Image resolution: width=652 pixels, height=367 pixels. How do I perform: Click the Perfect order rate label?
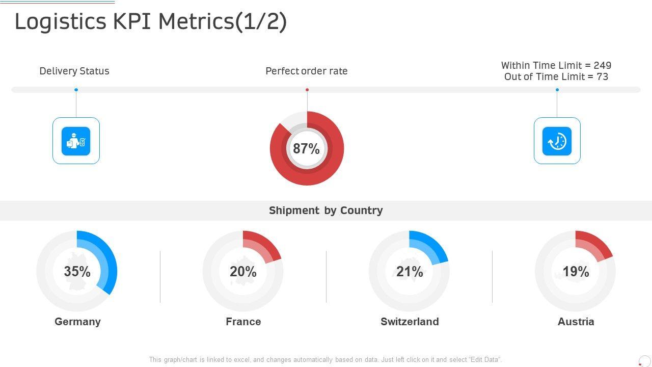pos(307,71)
